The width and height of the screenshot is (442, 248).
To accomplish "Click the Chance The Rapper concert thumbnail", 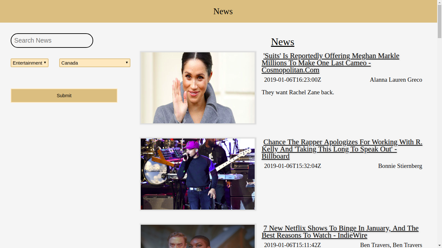I will click(198, 174).
